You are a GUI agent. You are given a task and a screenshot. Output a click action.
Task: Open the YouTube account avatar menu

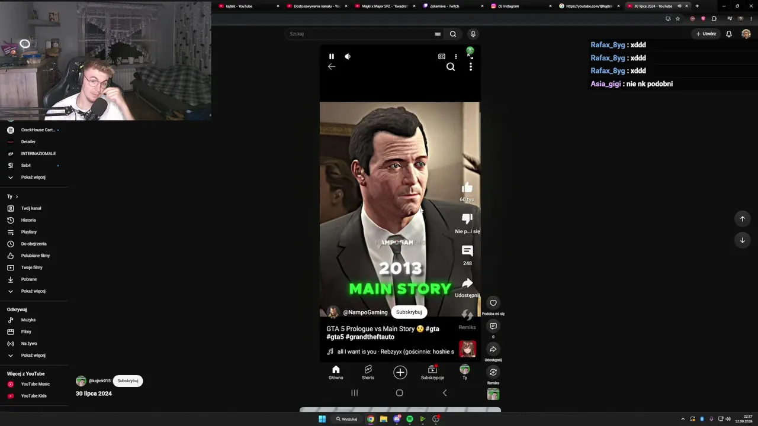pos(746,34)
